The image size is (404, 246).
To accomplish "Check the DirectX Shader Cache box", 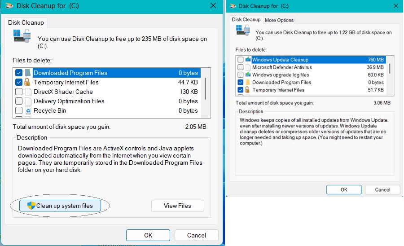I will (x=18, y=92).
